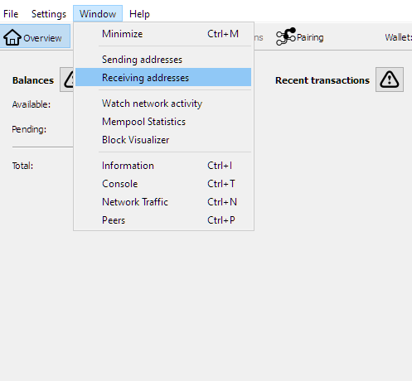Screen dimensions: 412x381
Task: Open the Settings menu
Action: click(x=49, y=14)
